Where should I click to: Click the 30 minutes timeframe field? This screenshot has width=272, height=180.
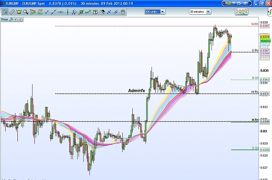click(x=198, y=12)
